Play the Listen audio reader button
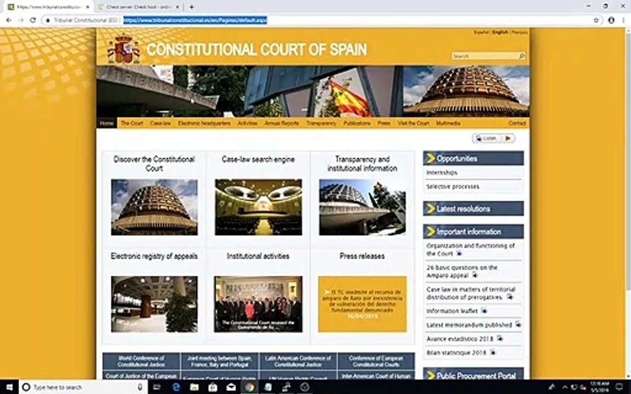Screen dimensions: 631x394 click(x=494, y=138)
